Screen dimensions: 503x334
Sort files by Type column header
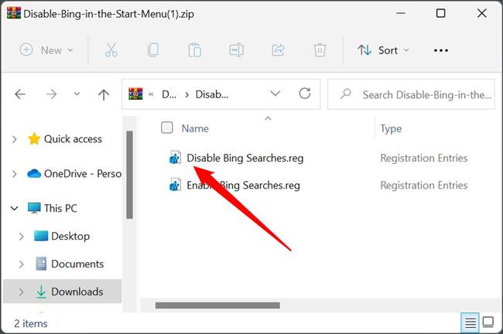coord(391,128)
